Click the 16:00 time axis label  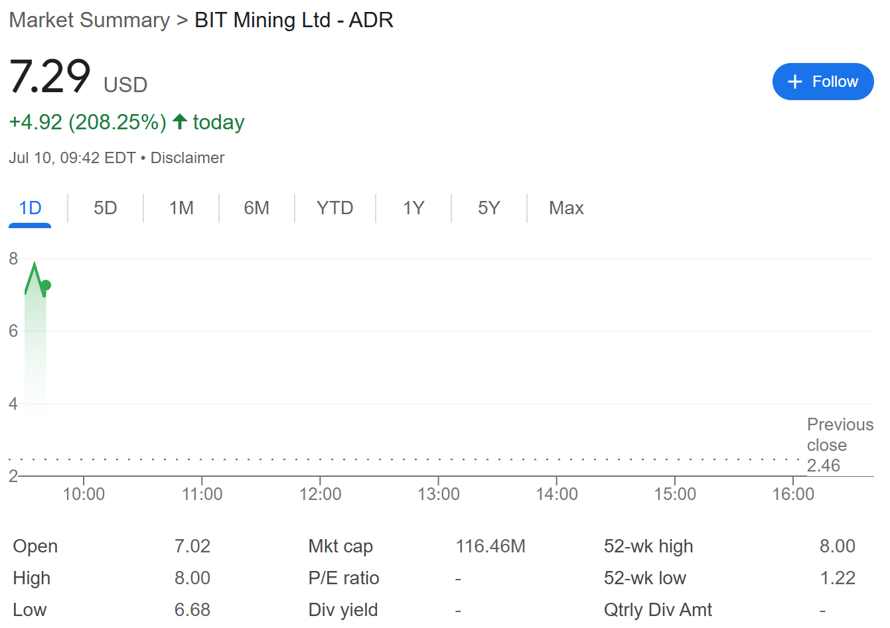pyautogui.click(x=793, y=494)
